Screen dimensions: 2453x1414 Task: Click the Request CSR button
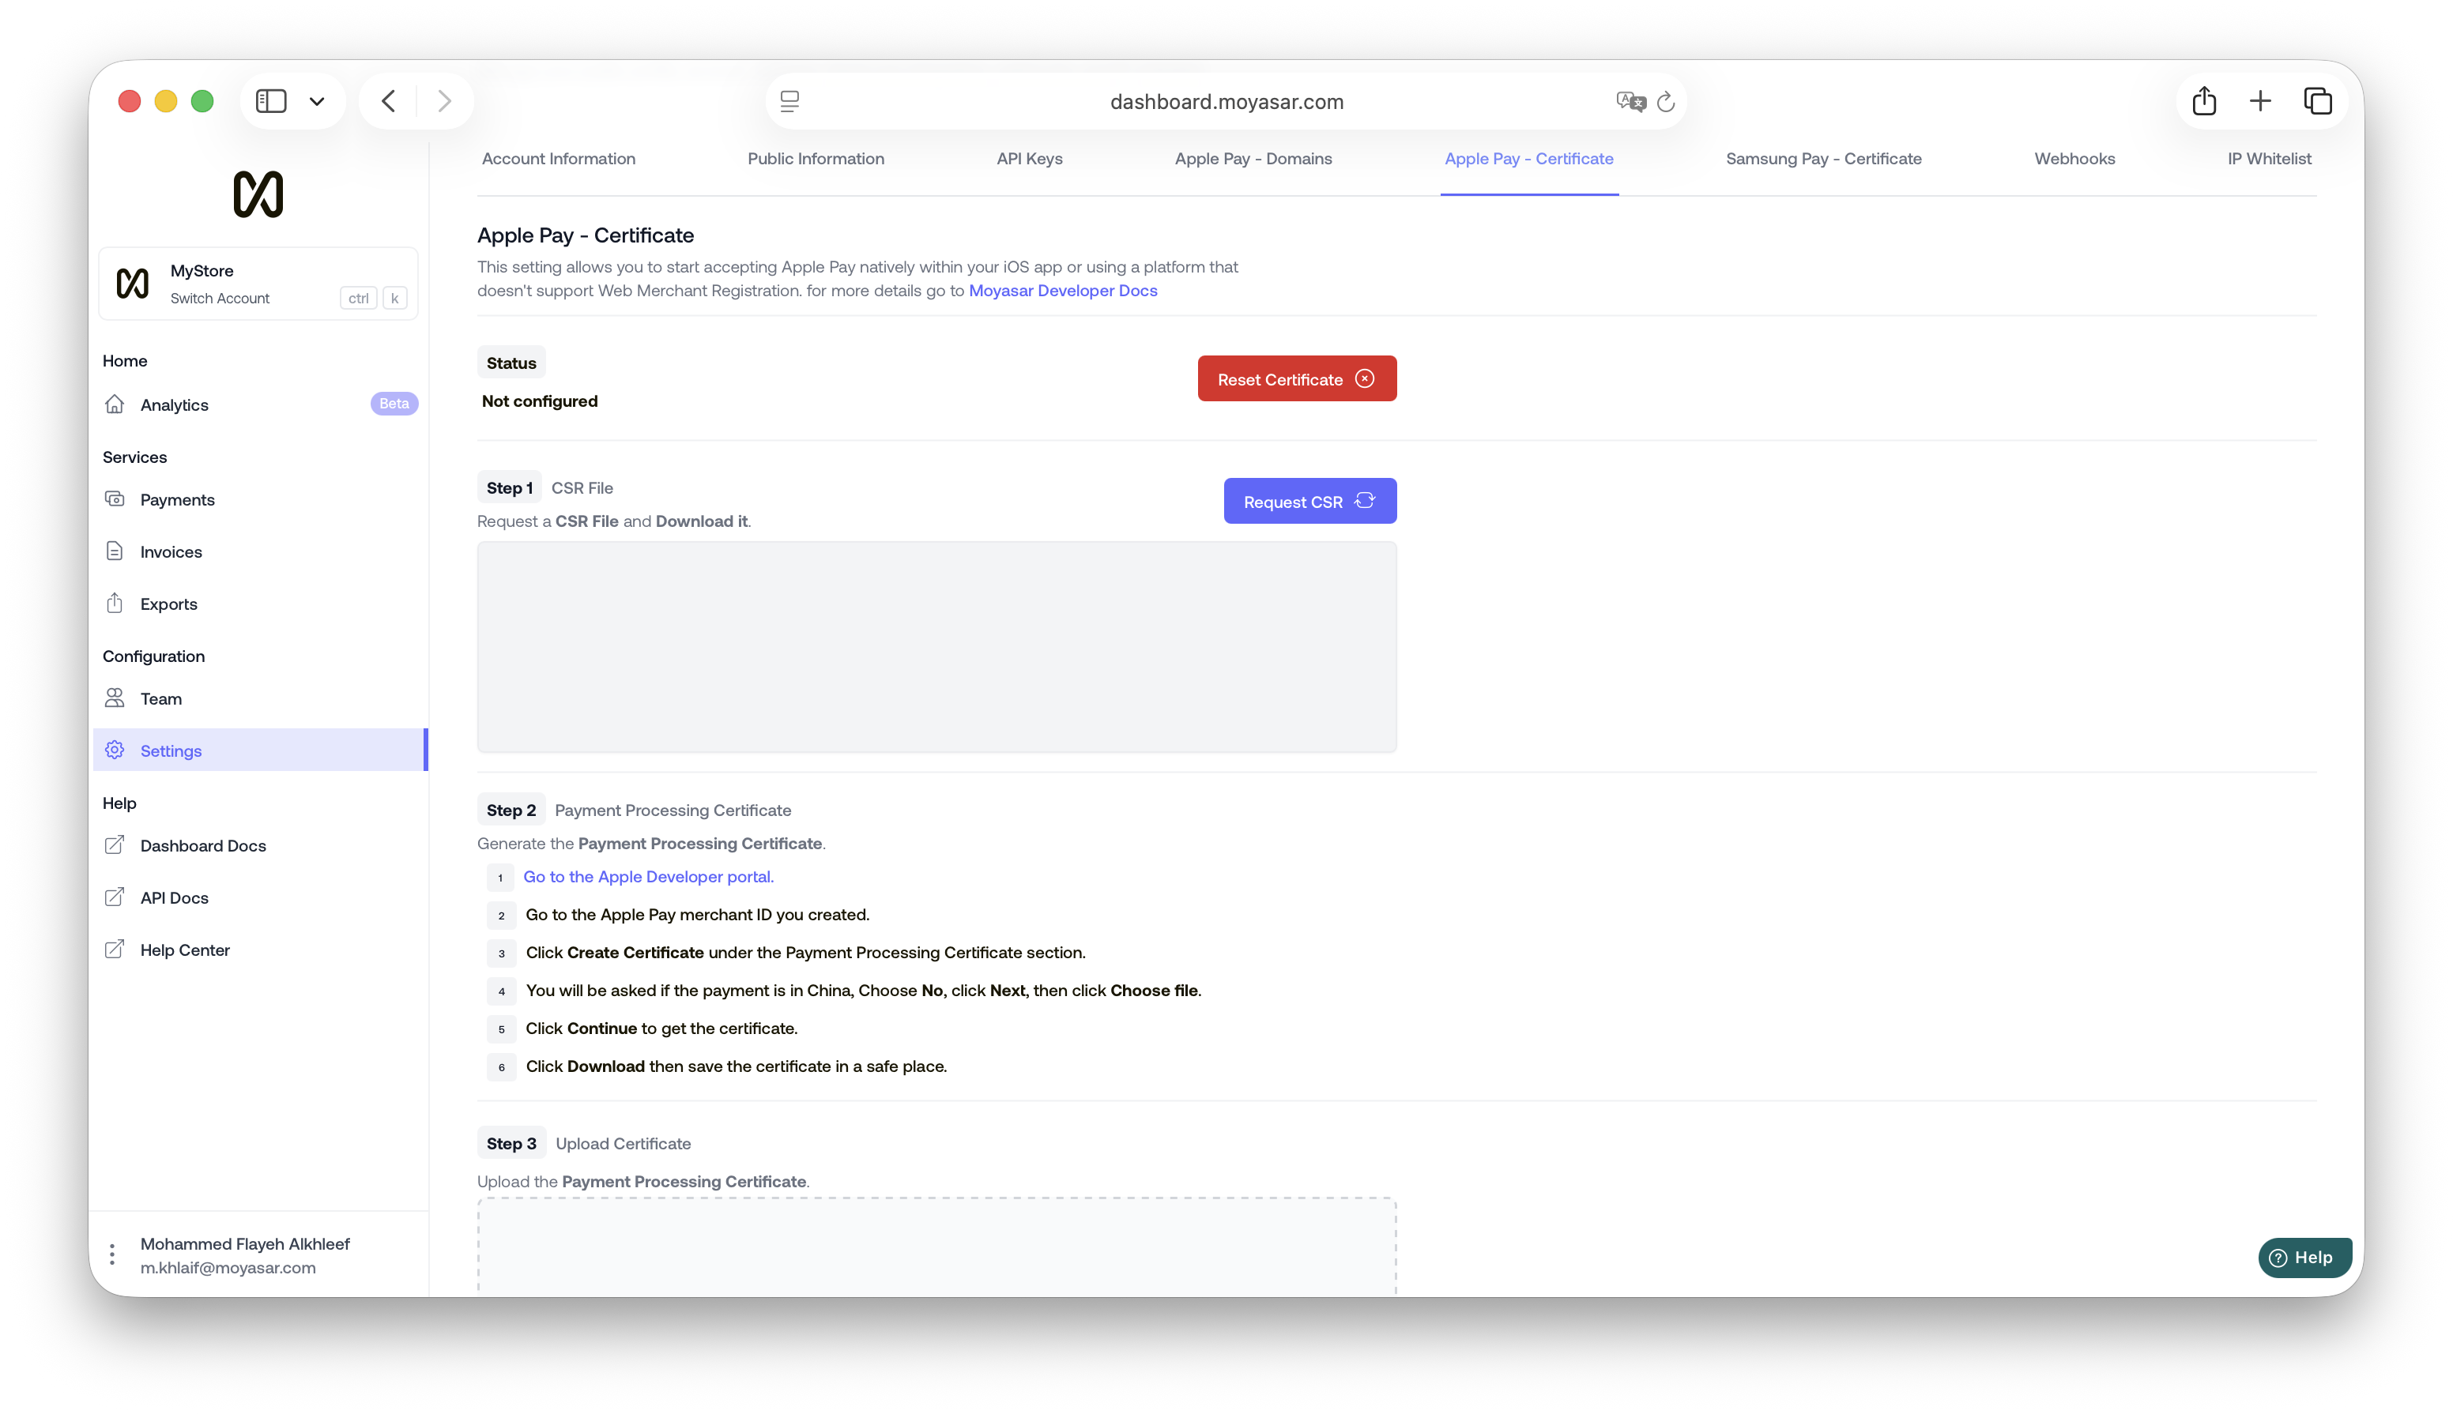(1309, 501)
